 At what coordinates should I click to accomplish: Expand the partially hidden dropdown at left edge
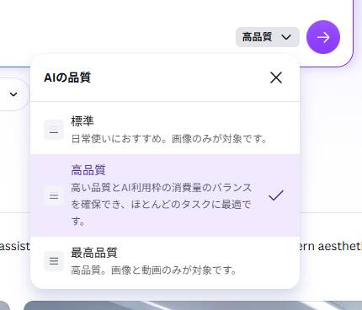(x=13, y=94)
